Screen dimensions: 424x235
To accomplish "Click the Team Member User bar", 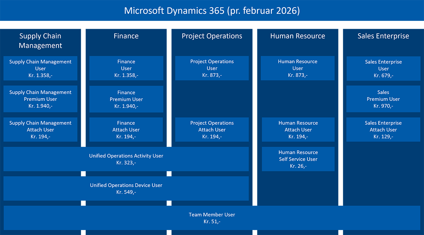I will coord(212,218).
